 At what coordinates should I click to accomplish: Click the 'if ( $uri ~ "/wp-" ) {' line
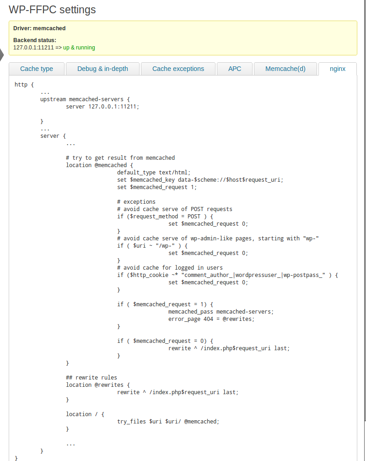coord(152,246)
